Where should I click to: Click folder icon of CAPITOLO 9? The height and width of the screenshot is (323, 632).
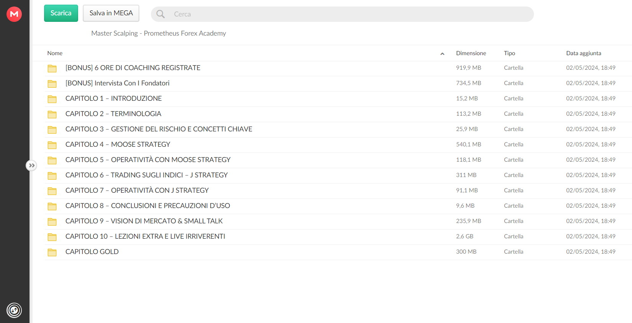52,221
